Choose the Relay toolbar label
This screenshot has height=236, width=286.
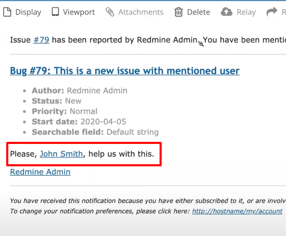pyautogui.click(x=246, y=12)
